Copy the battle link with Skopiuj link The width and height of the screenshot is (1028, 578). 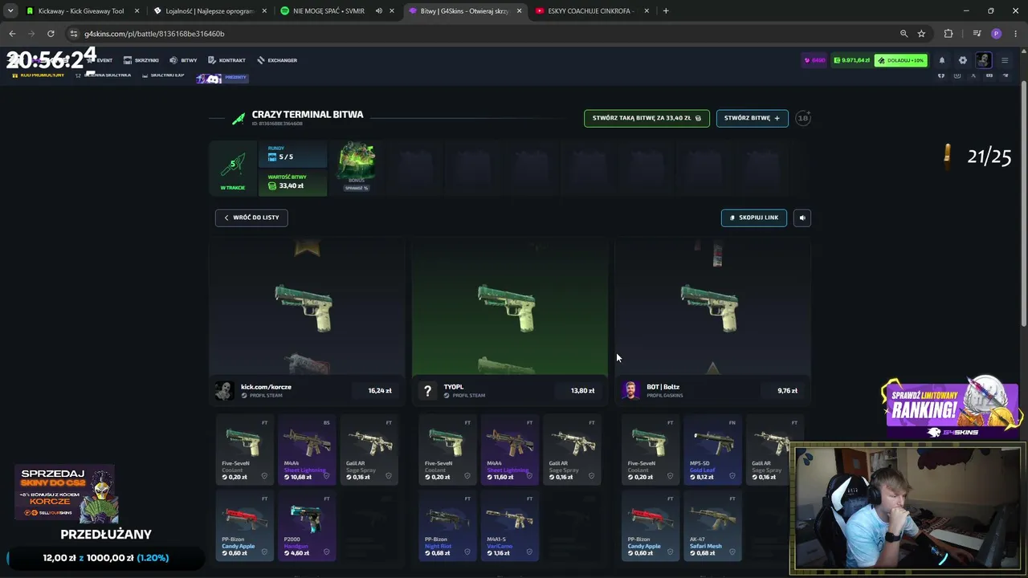[x=754, y=218]
